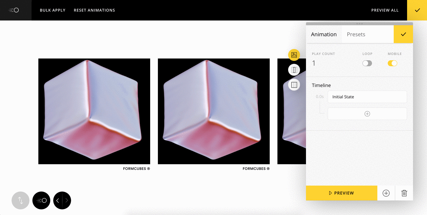Image resolution: width=427 pixels, height=215 pixels.
Task: Click the left arrow in the split navigation circle
Action: point(57,200)
